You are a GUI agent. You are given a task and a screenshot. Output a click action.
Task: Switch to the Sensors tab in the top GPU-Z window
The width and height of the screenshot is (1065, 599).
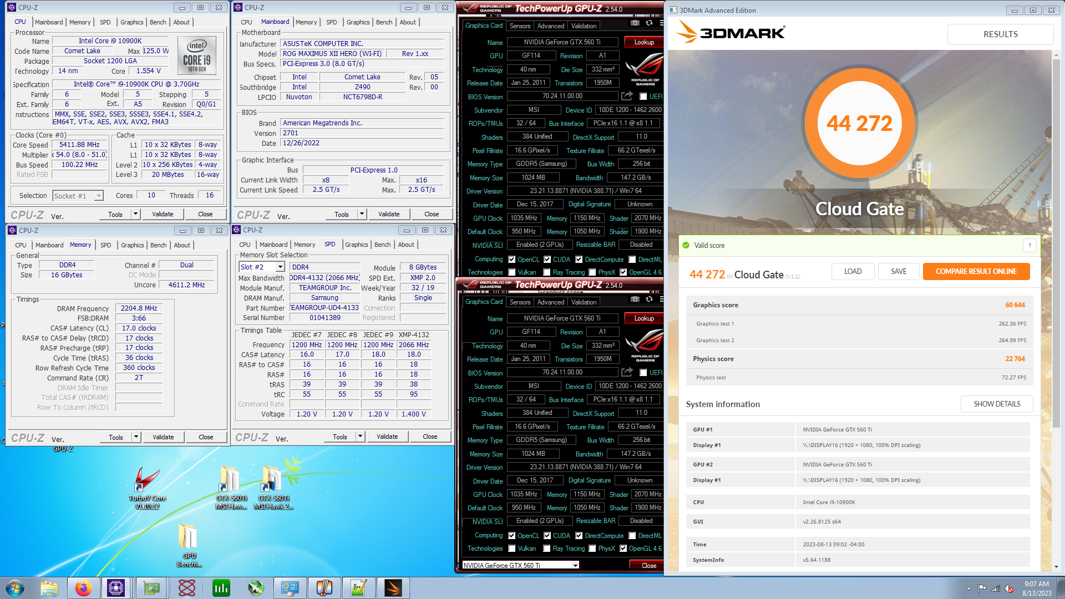(x=520, y=26)
